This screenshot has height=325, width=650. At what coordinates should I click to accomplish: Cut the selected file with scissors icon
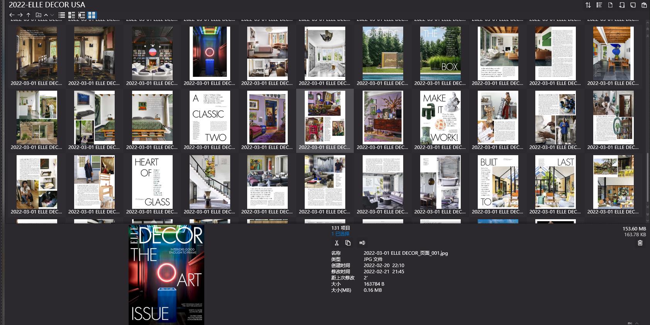[337, 243]
